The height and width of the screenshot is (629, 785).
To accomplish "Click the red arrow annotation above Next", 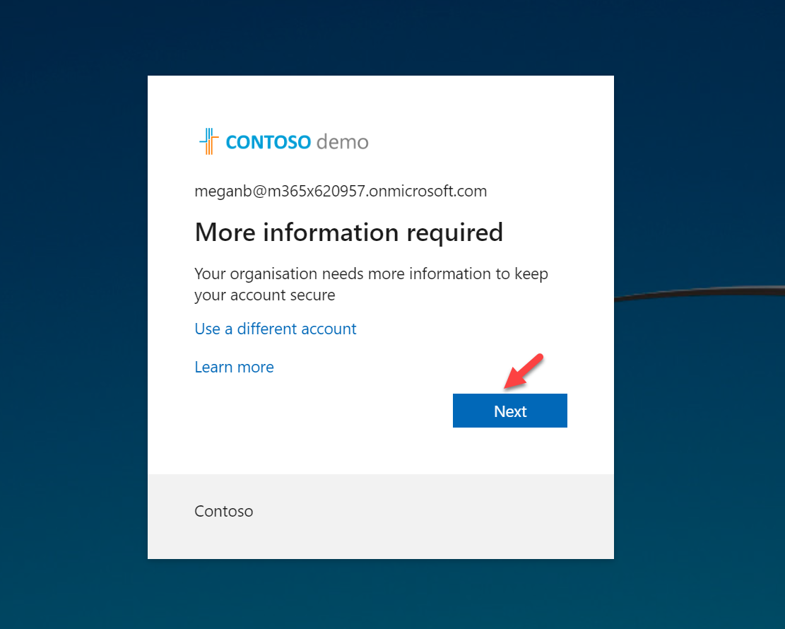I will [x=524, y=370].
